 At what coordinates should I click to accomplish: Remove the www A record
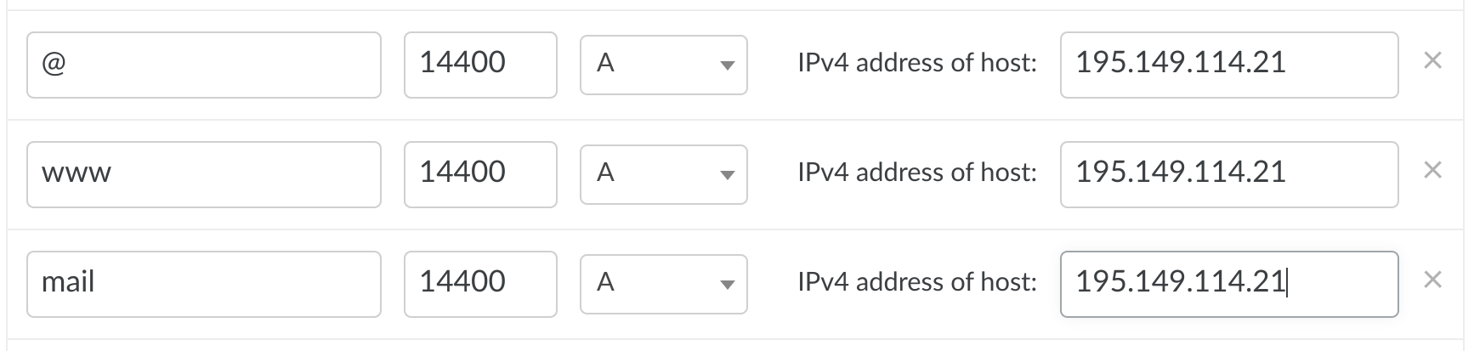pyautogui.click(x=1432, y=170)
